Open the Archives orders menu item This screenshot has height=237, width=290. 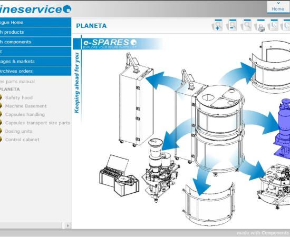point(35,71)
